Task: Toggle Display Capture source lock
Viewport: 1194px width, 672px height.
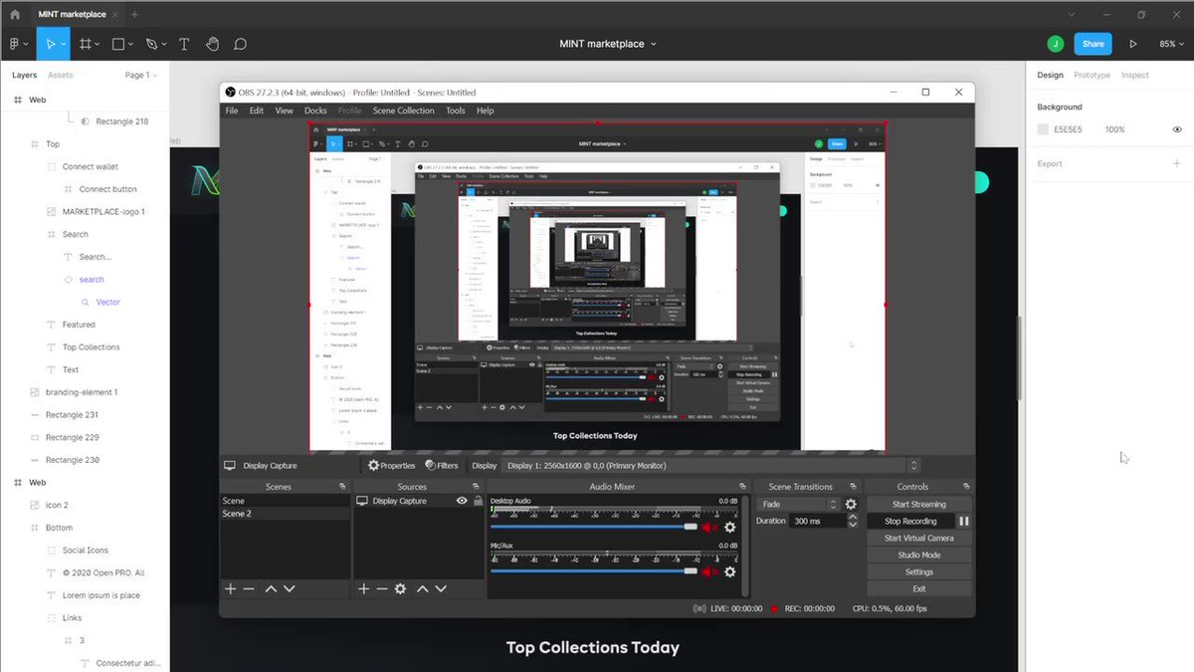Action: [x=478, y=501]
